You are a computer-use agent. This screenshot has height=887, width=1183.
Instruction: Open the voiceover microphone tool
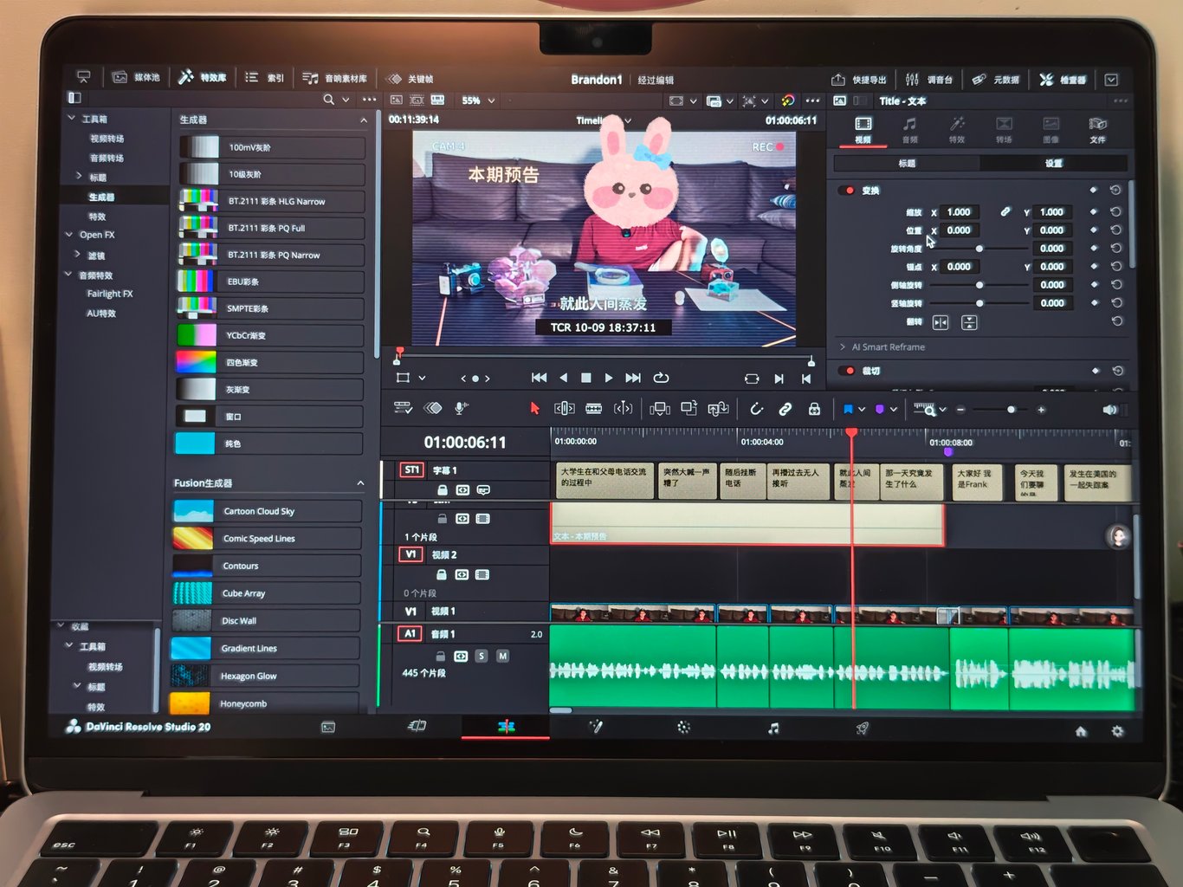click(x=461, y=408)
